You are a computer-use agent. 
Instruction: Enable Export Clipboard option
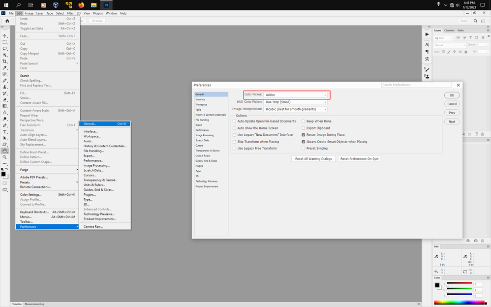(303, 128)
